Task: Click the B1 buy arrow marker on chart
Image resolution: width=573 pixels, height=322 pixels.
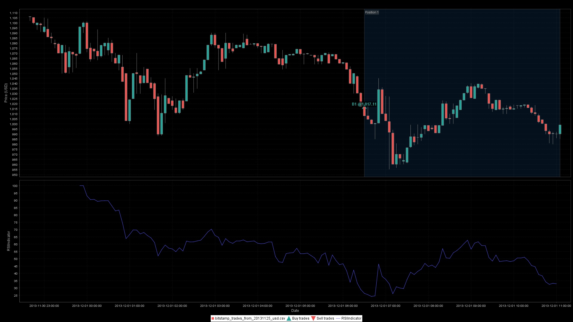Action: [x=364, y=107]
